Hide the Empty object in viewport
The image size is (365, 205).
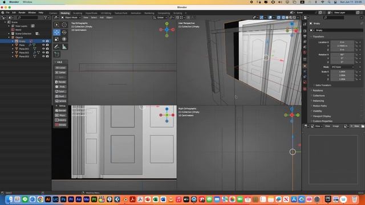point(43,41)
